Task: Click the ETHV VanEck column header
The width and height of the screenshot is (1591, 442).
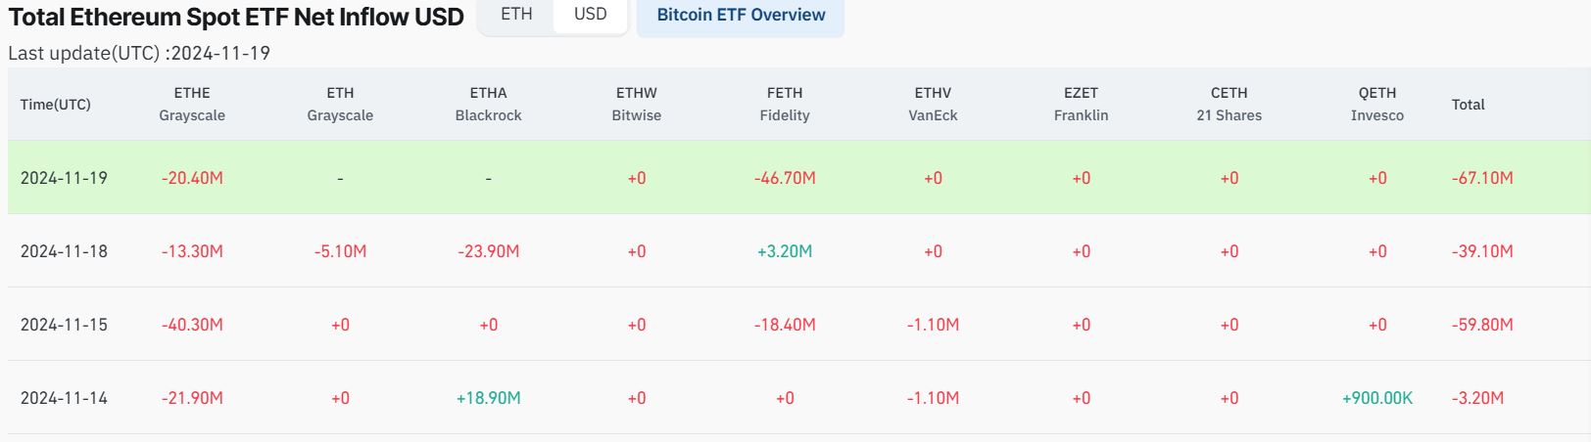Action: (x=933, y=105)
